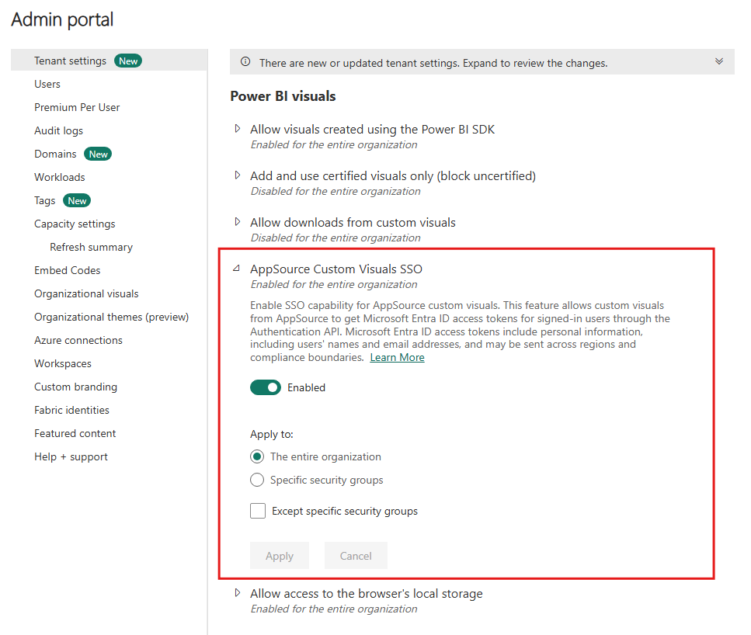Collapse the AppSource Custom Visuals SSO section

point(237,269)
